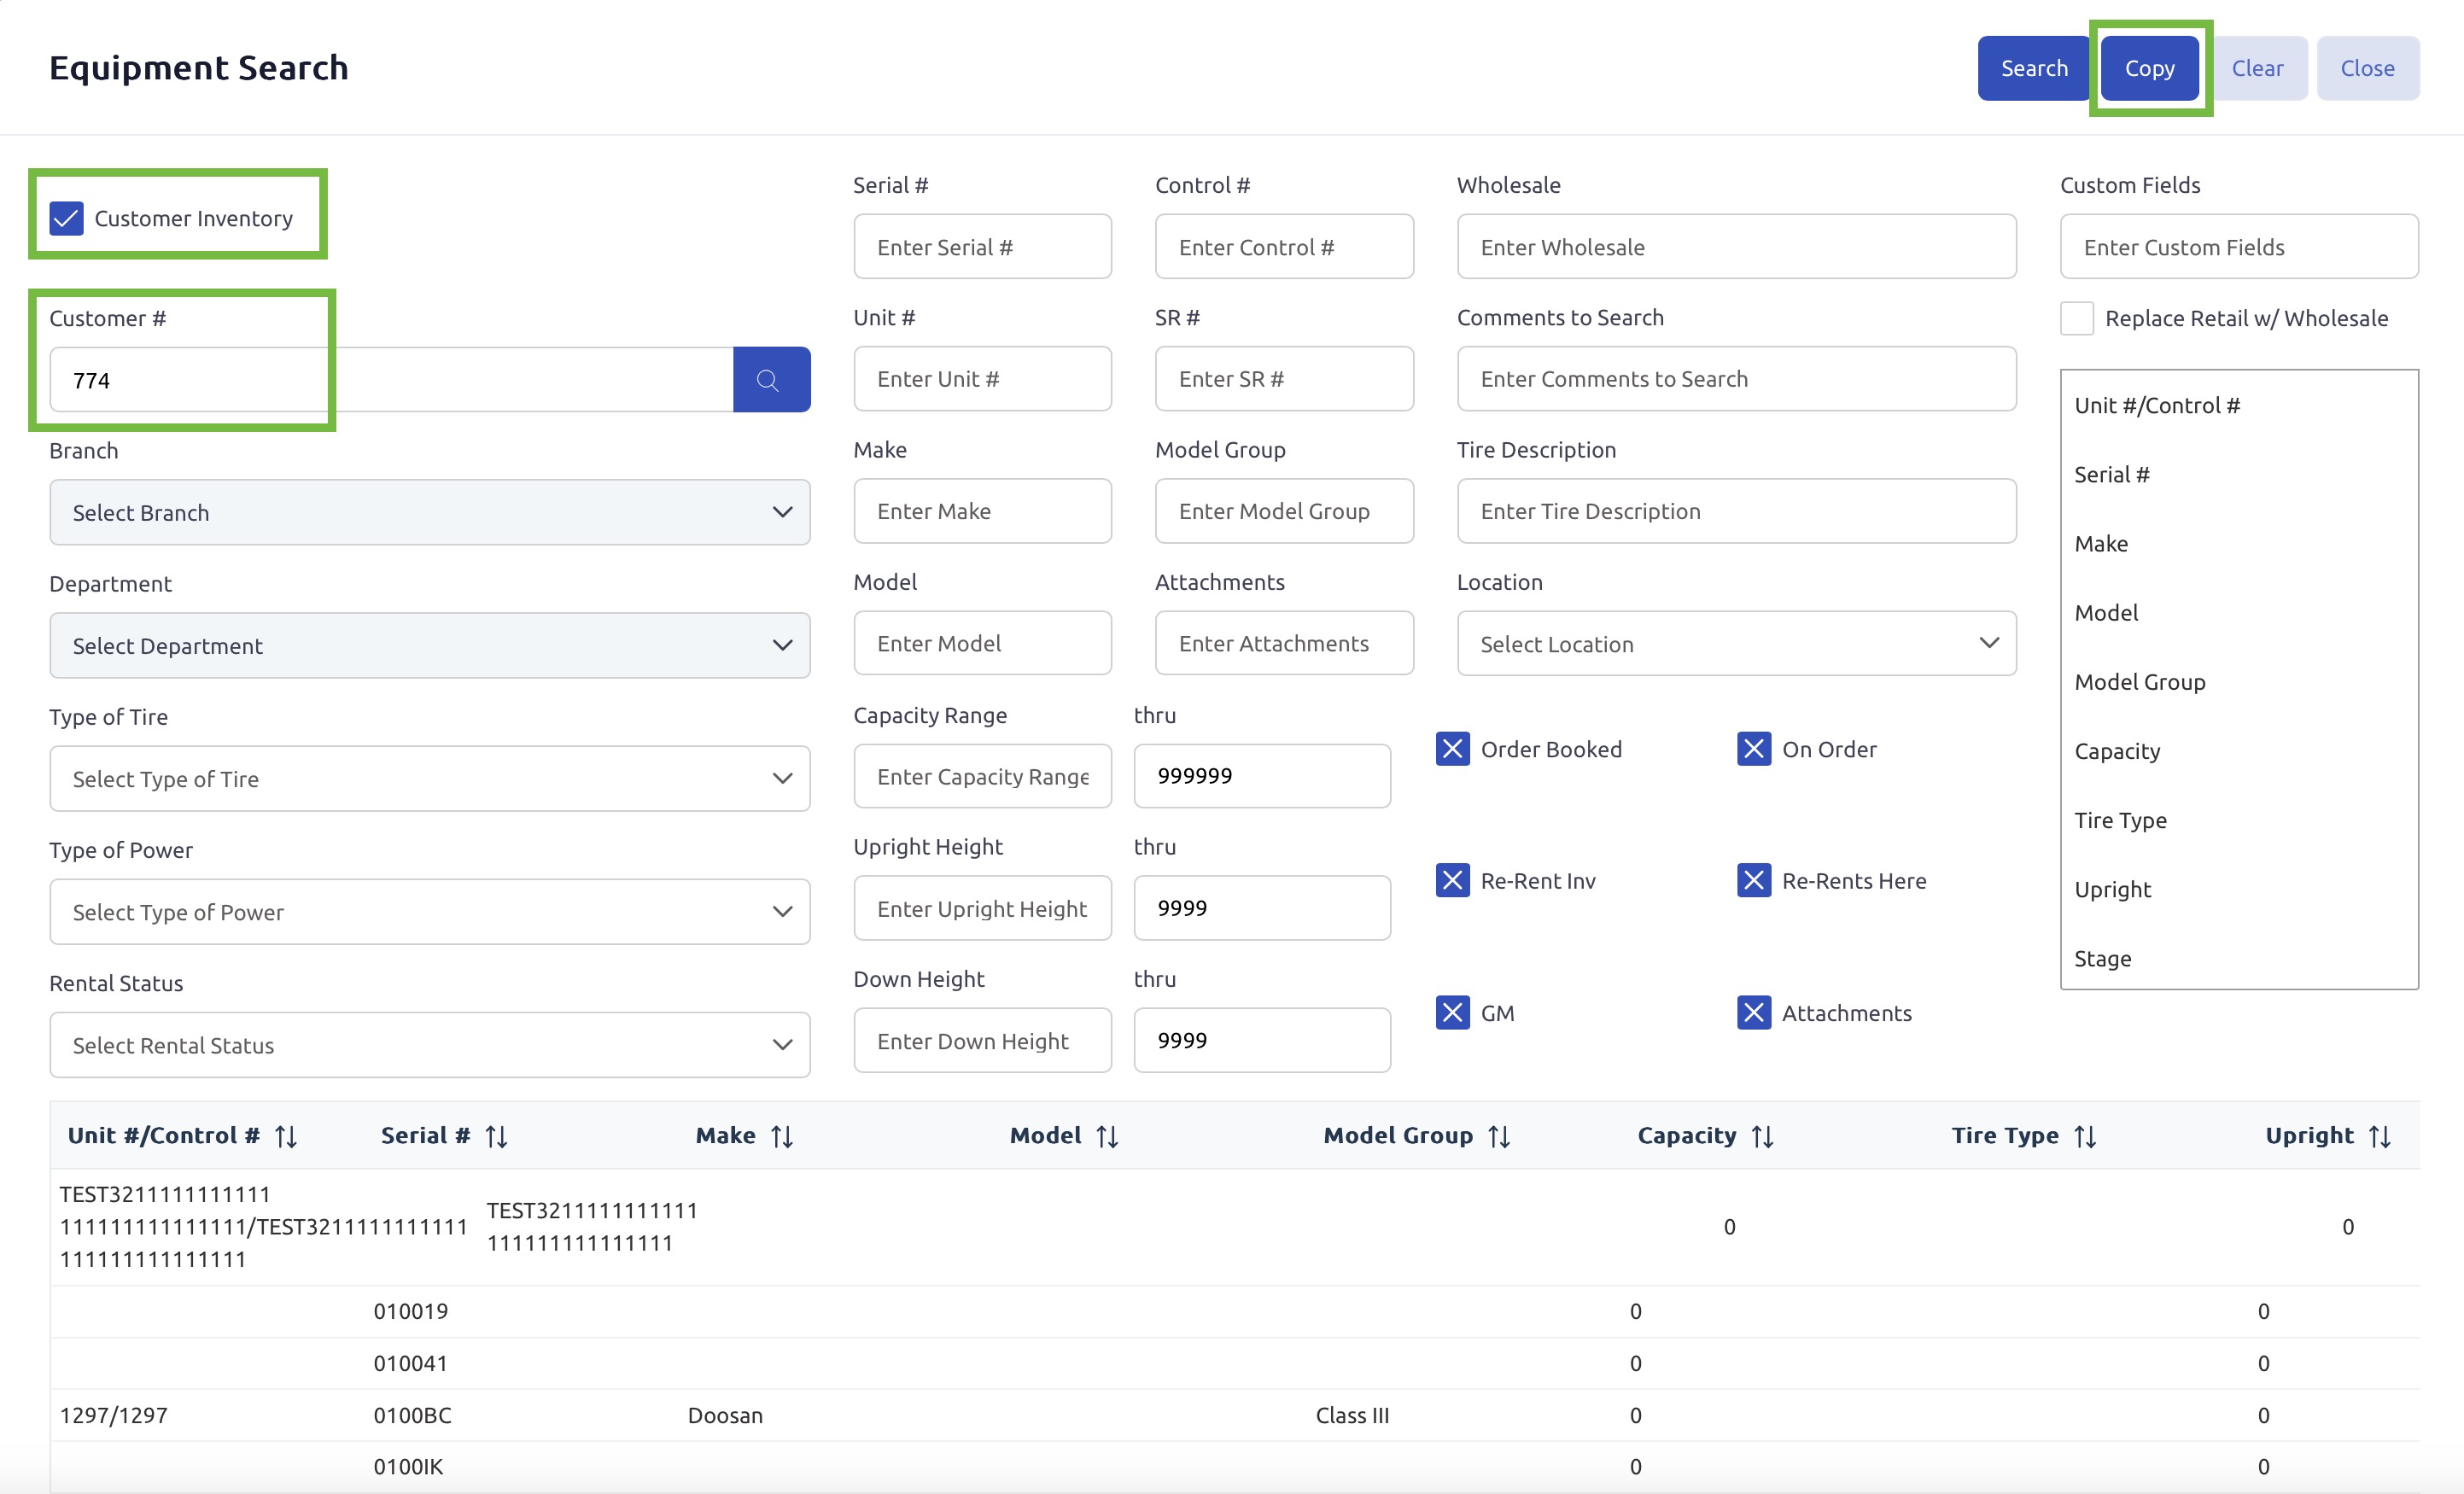Focus the Customer # input field
2464x1494 pixels.
pyautogui.click(x=391, y=380)
